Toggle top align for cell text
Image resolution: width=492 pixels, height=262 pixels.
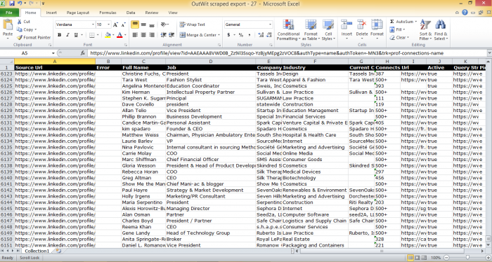click(135, 25)
